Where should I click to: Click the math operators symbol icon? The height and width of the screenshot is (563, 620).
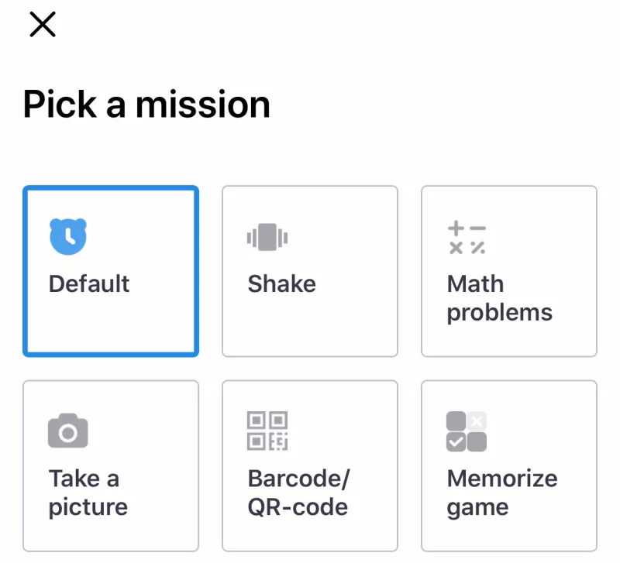pos(467,237)
